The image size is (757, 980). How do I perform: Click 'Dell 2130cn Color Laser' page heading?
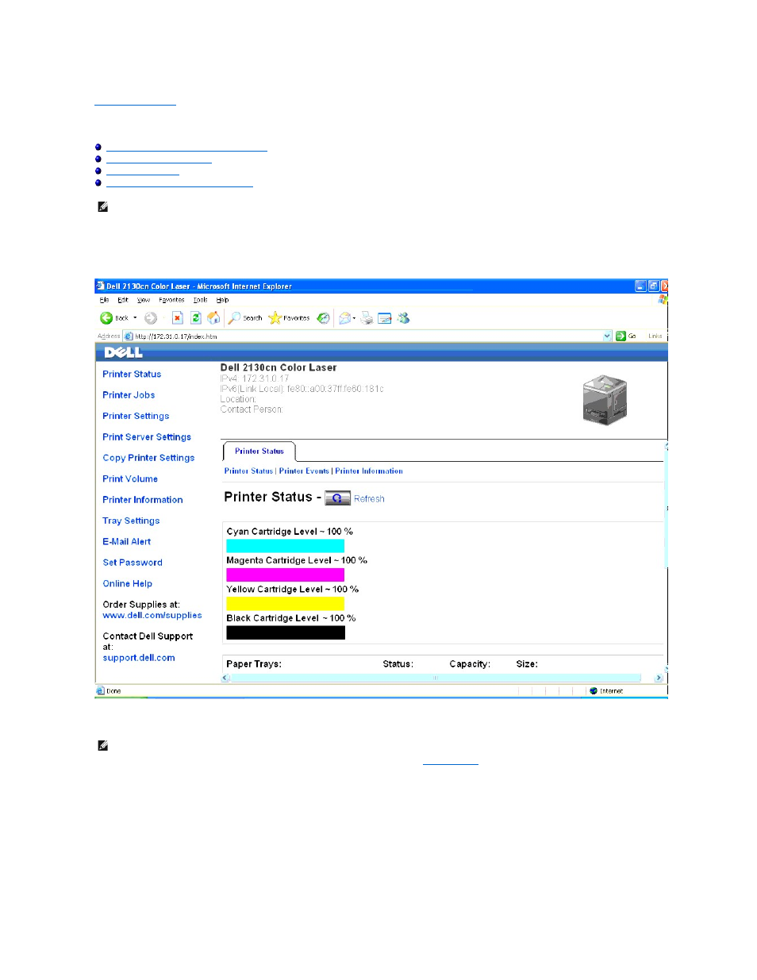coord(279,367)
